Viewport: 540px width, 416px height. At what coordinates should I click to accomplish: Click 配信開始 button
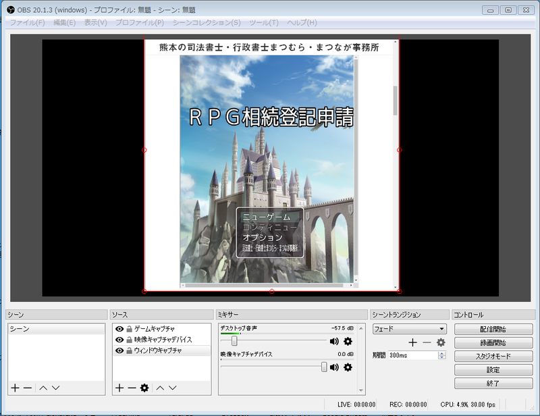493,329
